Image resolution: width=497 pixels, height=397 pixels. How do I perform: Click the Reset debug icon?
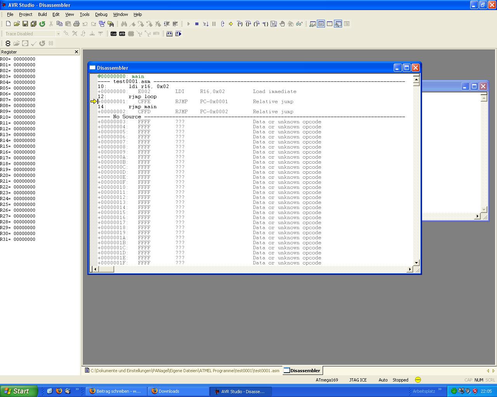(x=222, y=24)
